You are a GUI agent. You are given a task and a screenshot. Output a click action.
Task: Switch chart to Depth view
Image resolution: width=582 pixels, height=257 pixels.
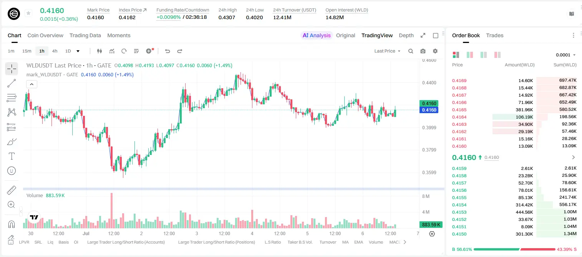406,35
